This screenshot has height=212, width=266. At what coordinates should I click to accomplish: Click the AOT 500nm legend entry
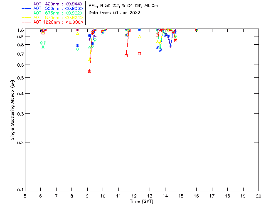(x=52, y=8)
